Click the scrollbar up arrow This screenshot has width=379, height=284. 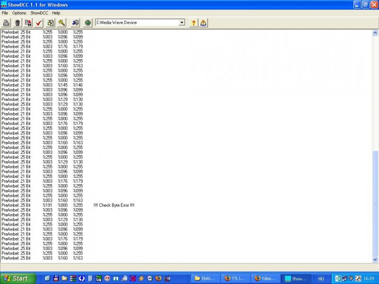[x=375, y=33]
